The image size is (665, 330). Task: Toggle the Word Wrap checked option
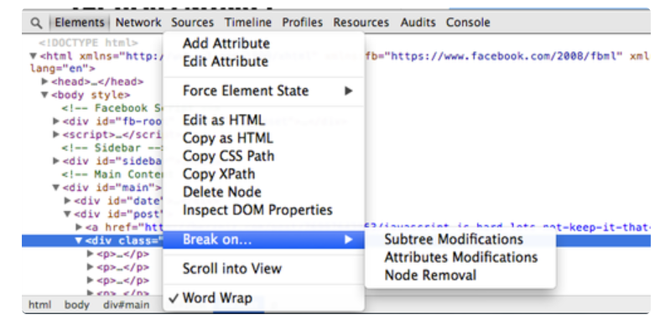click(x=263, y=298)
